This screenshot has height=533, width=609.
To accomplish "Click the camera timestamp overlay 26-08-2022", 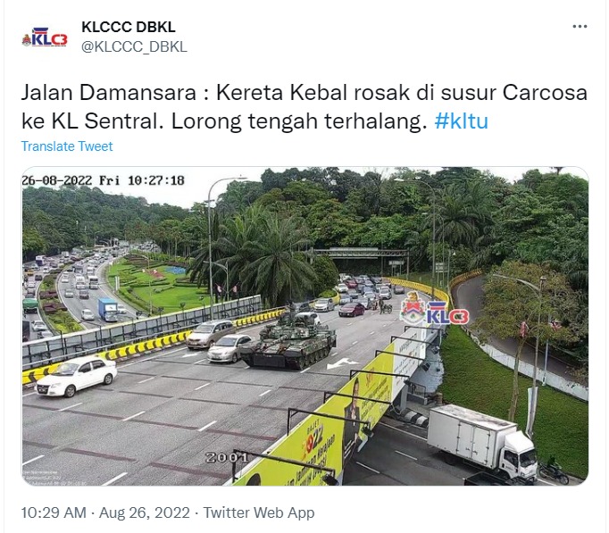I will click(x=103, y=180).
